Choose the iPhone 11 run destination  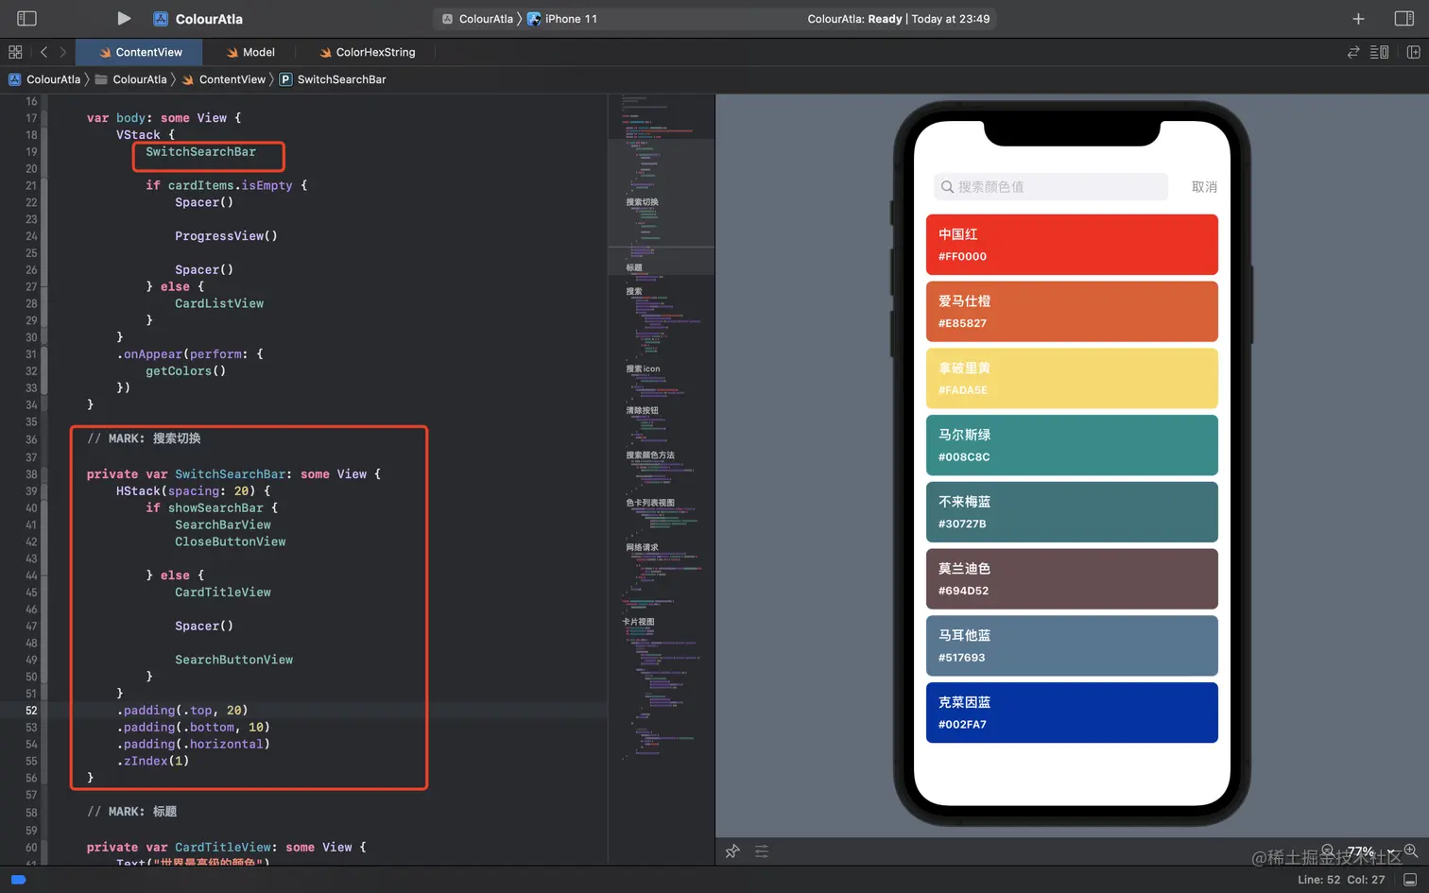(562, 18)
